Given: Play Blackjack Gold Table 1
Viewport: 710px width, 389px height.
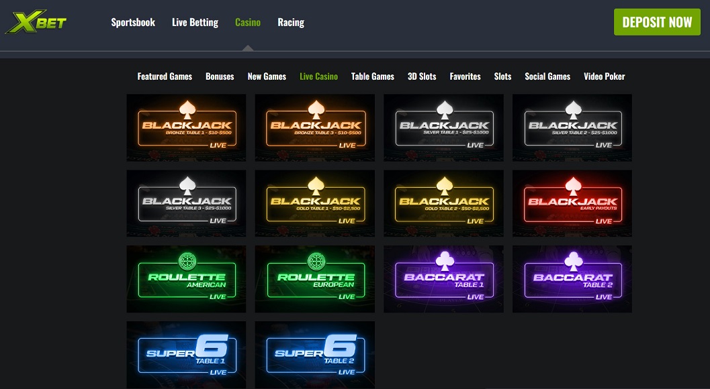Looking at the screenshot, I should click(x=315, y=203).
